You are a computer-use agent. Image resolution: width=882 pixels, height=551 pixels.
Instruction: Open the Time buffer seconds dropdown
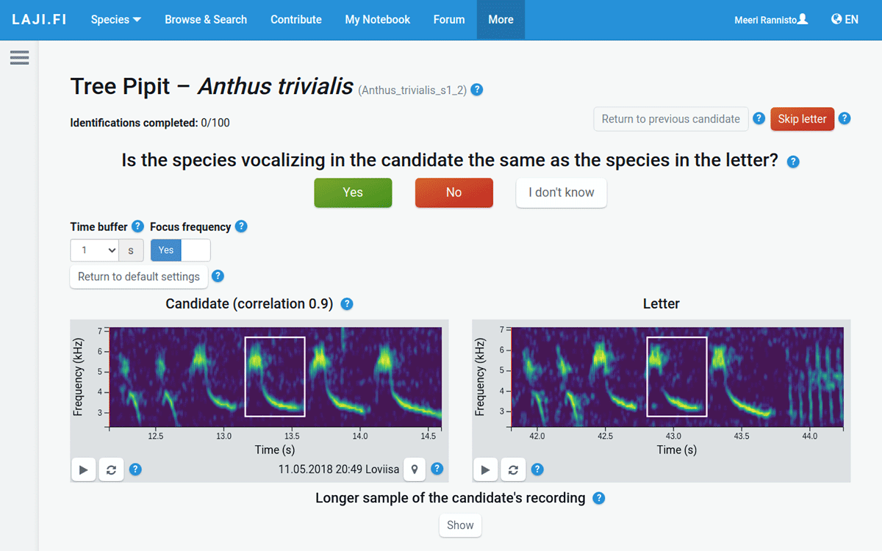pyautogui.click(x=95, y=251)
